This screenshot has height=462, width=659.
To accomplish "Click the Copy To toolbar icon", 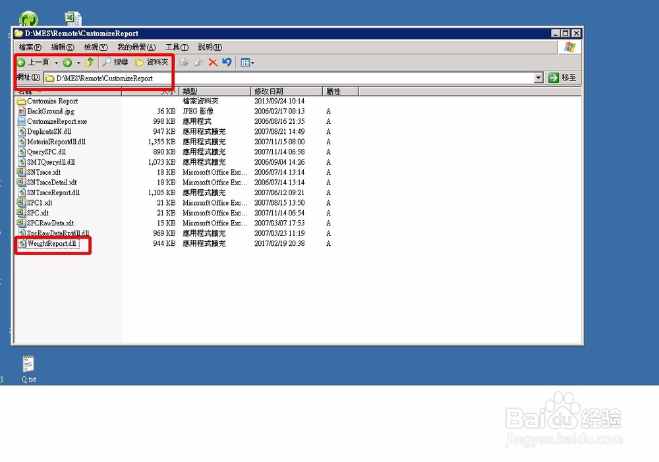I will point(198,63).
